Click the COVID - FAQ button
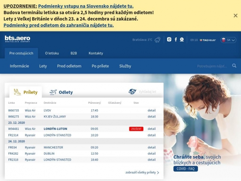The height and width of the screenshot is (181, 241). (186, 169)
